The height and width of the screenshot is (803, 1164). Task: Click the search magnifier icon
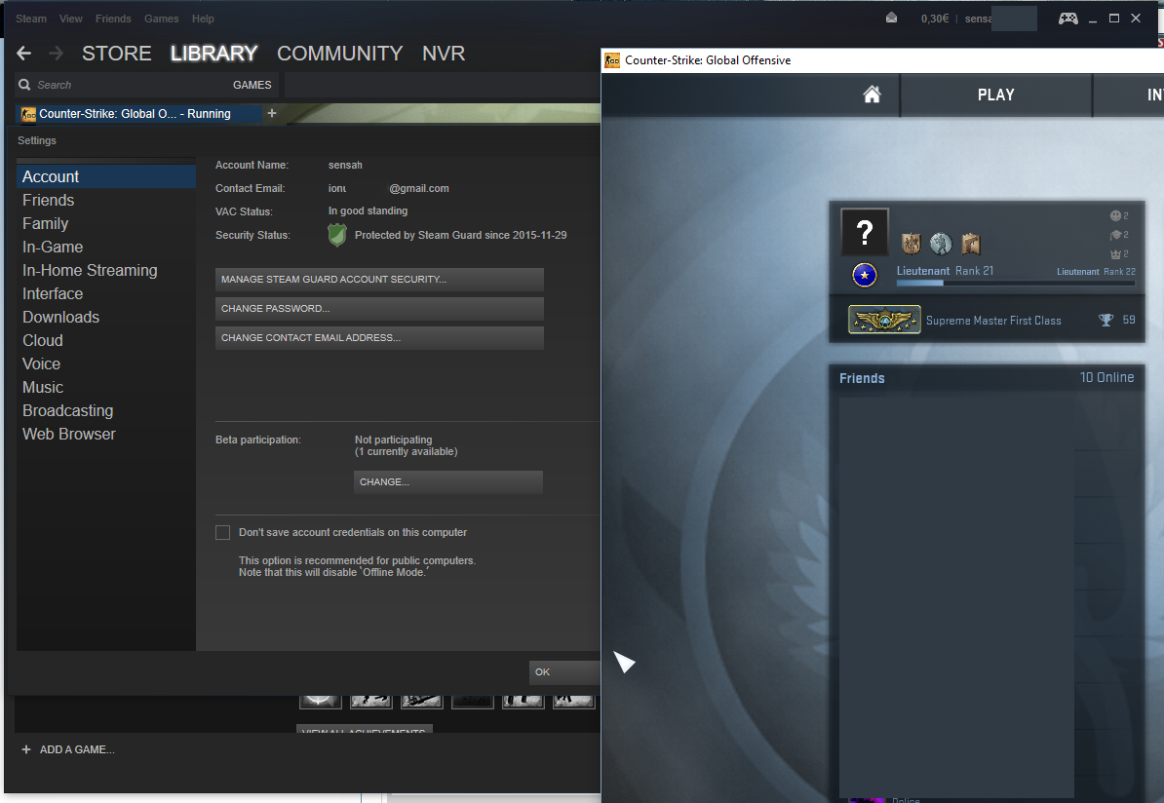coord(24,85)
